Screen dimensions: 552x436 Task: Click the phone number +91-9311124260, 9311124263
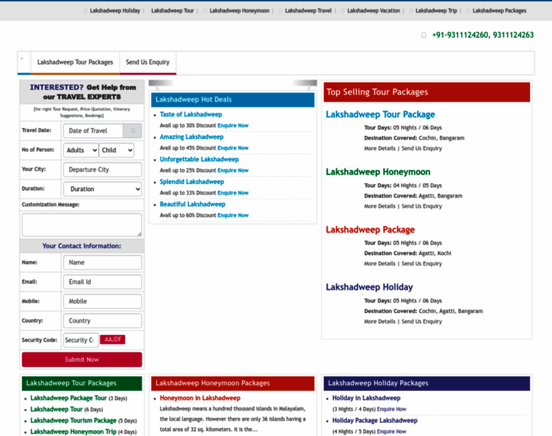point(483,35)
